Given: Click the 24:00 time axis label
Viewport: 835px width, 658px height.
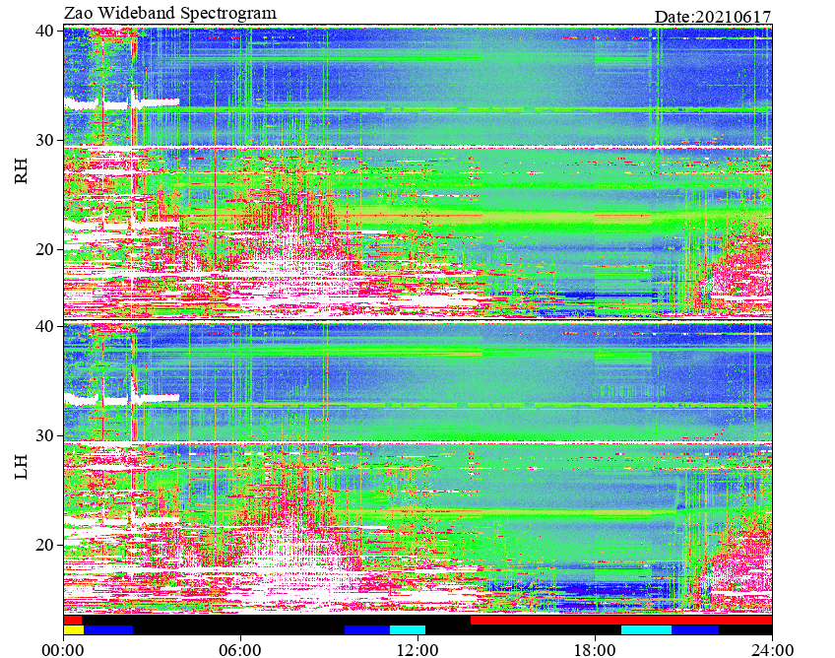Looking at the screenshot, I should coord(772,650).
